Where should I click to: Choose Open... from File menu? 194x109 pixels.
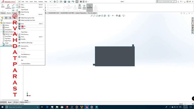tap(32, 7)
